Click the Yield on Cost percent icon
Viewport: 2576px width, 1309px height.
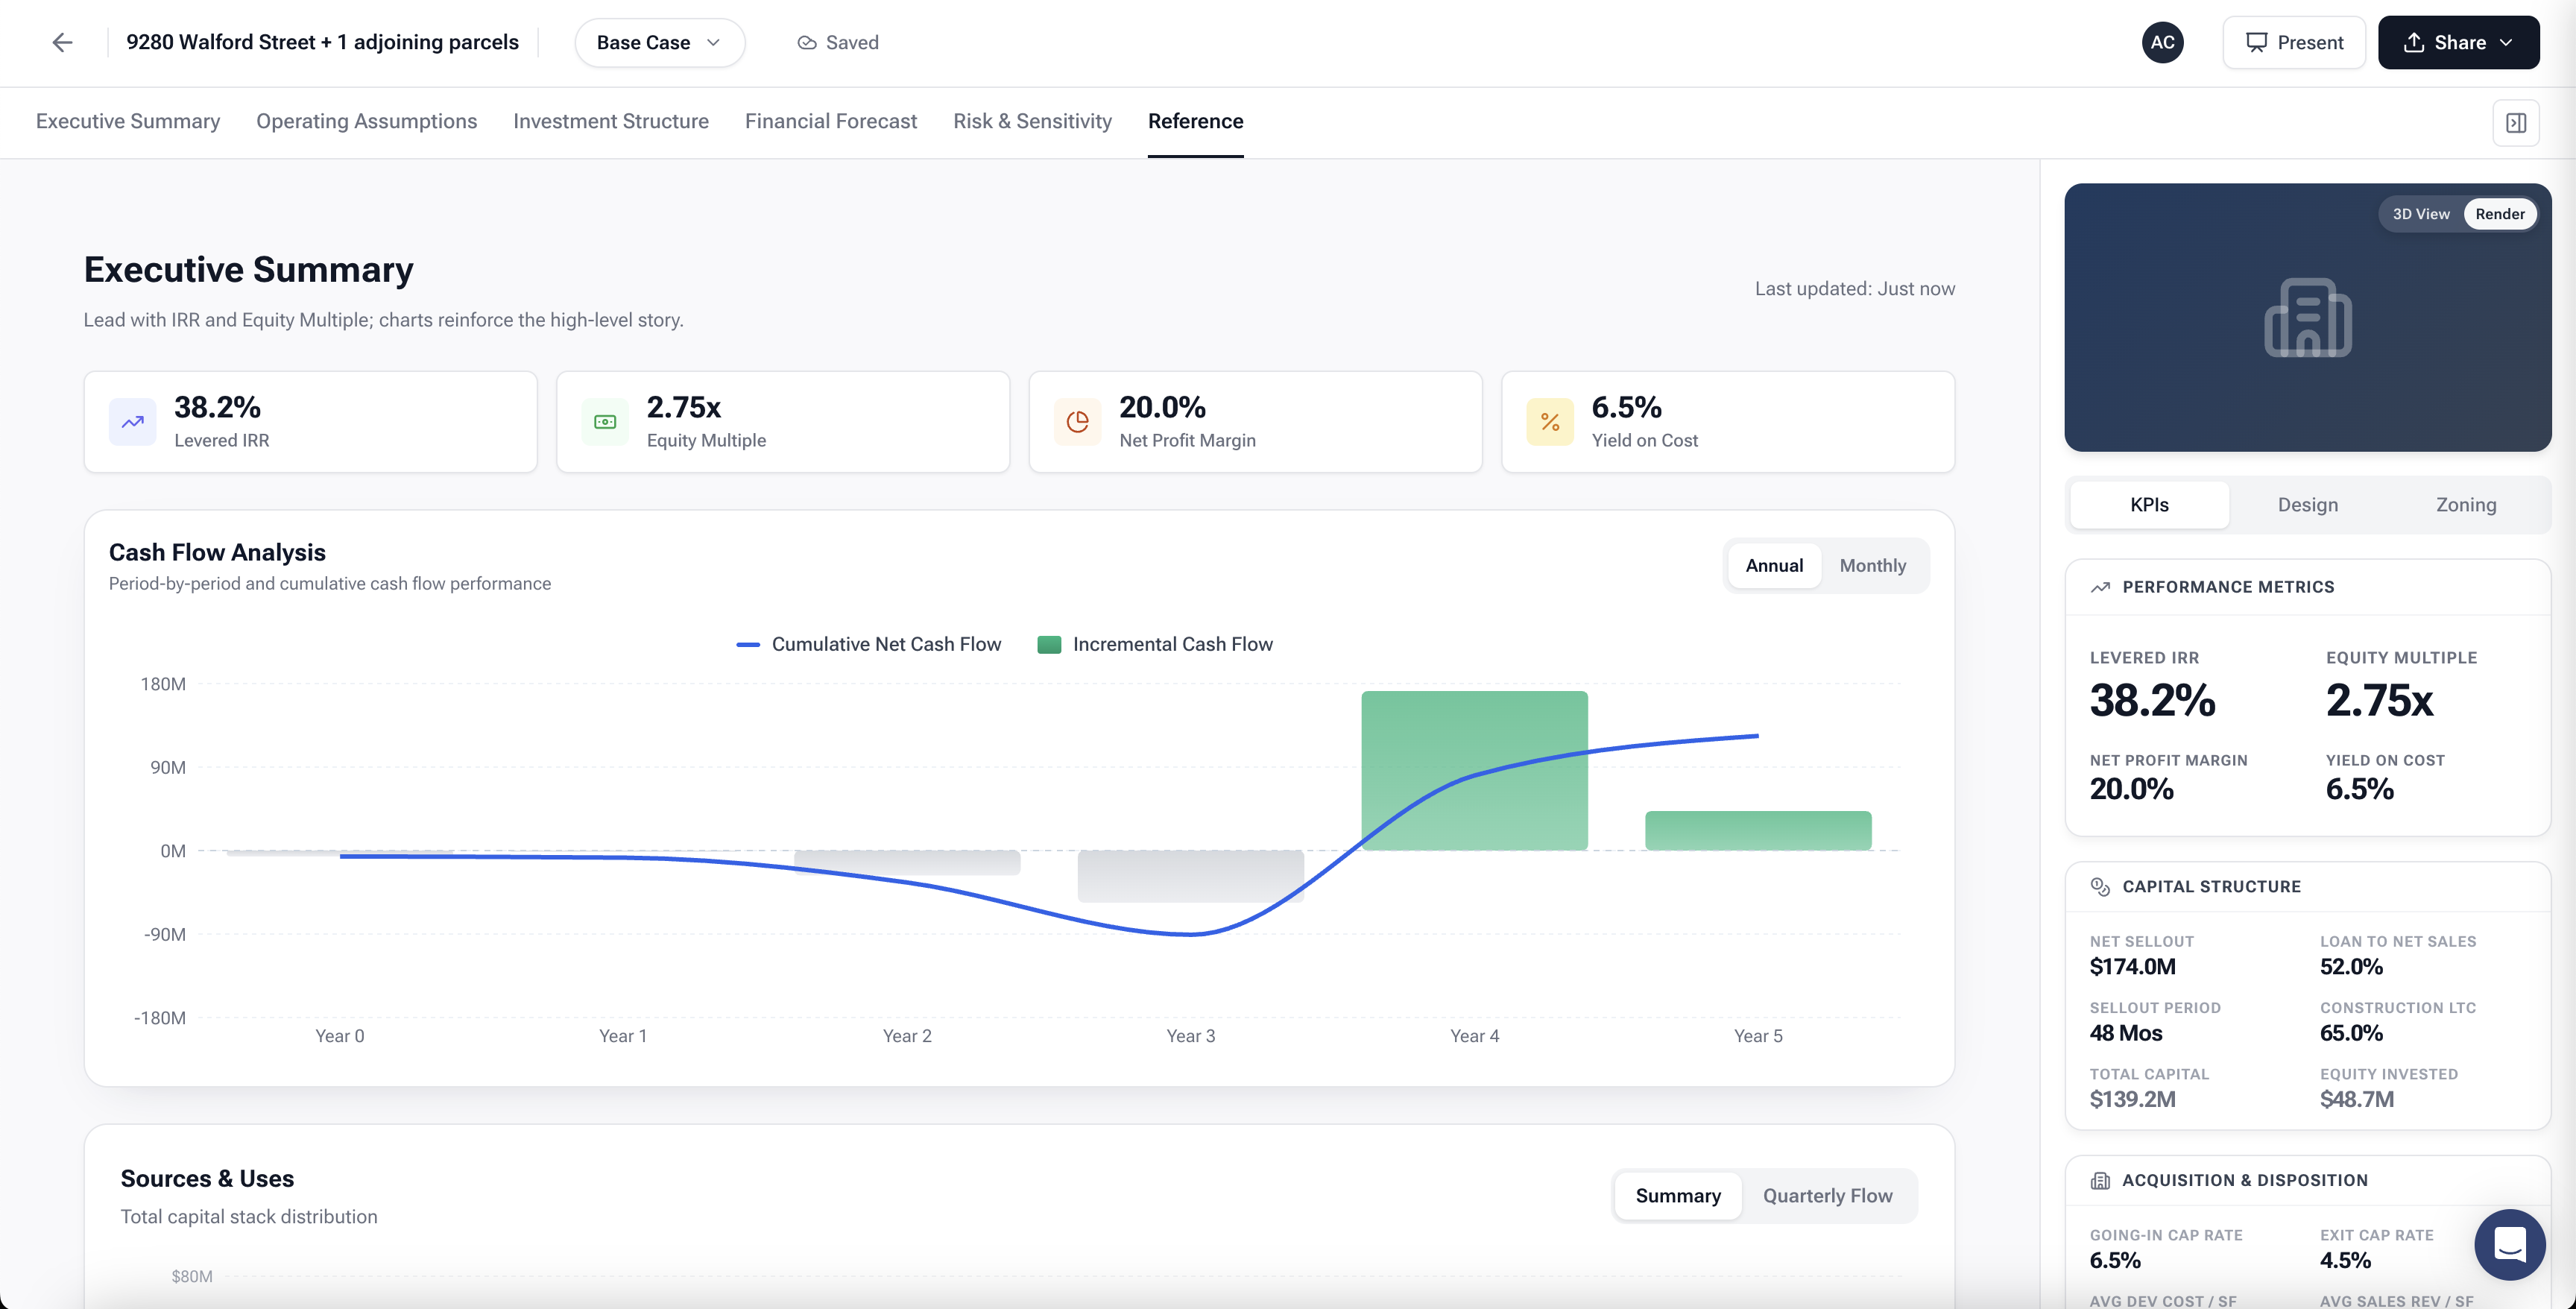click(x=1550, y=422)
